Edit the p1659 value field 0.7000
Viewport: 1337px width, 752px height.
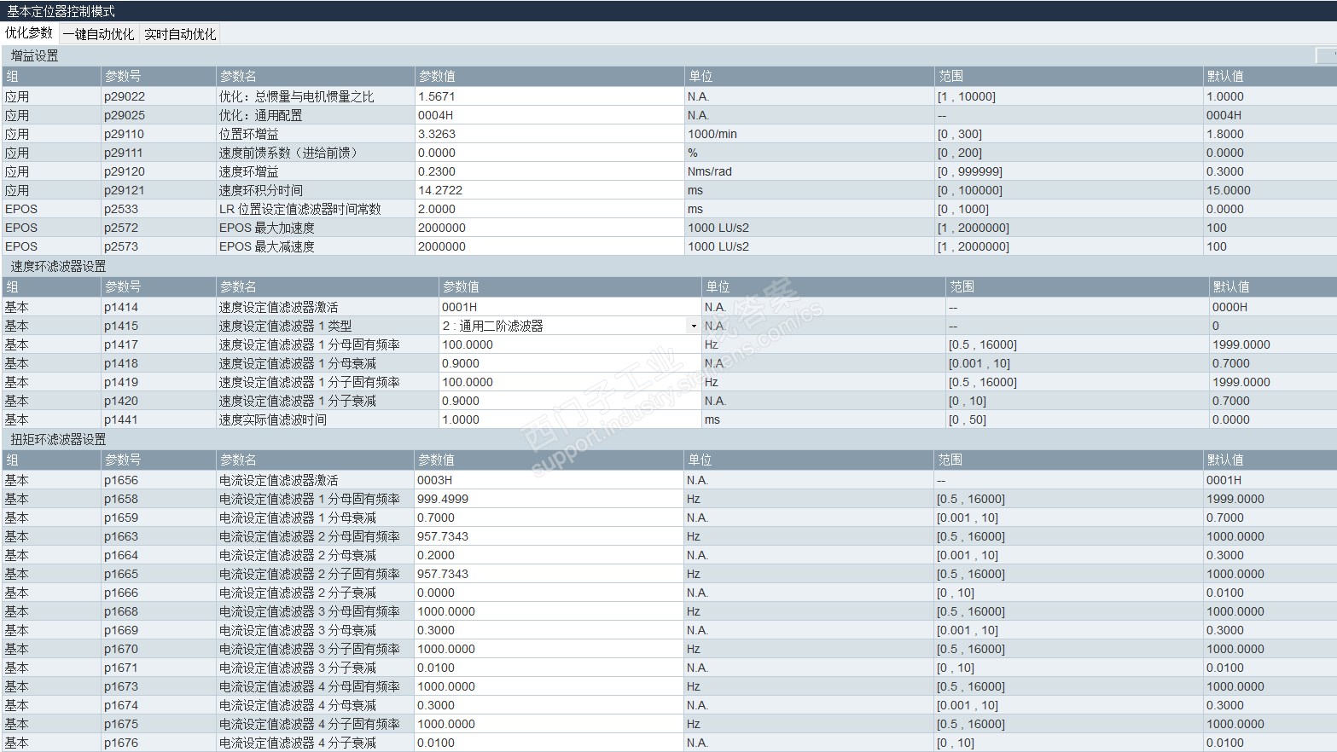[549, 518]
